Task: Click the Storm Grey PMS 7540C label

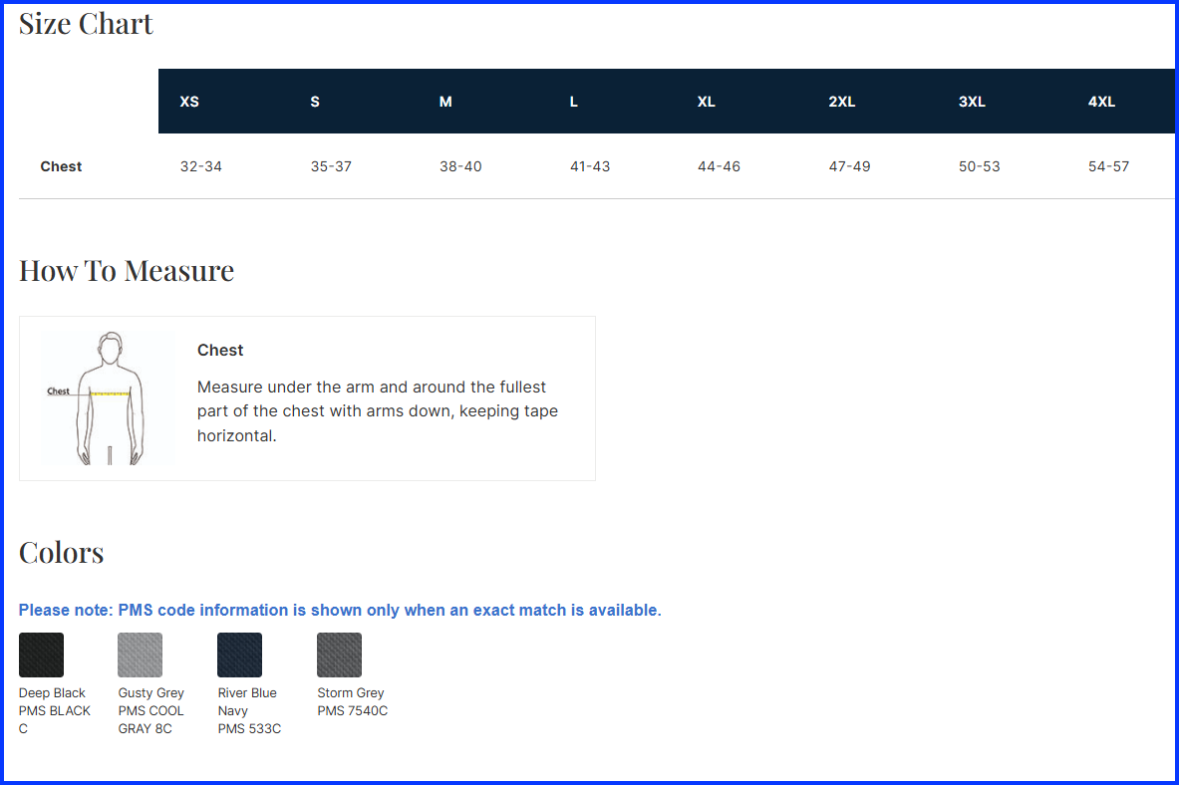Action: pos(352,702)
